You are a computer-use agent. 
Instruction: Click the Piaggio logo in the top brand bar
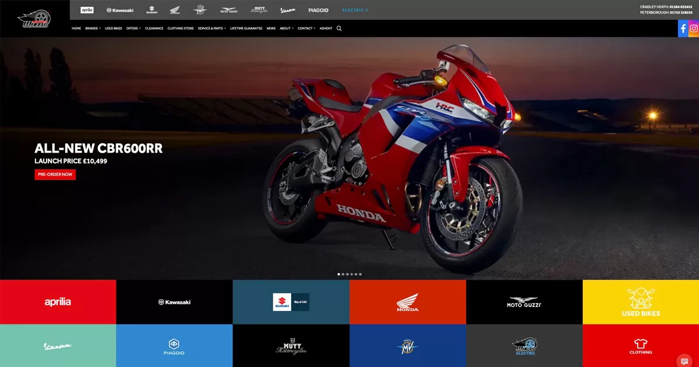pyautogui.click(x=319, y=10)
